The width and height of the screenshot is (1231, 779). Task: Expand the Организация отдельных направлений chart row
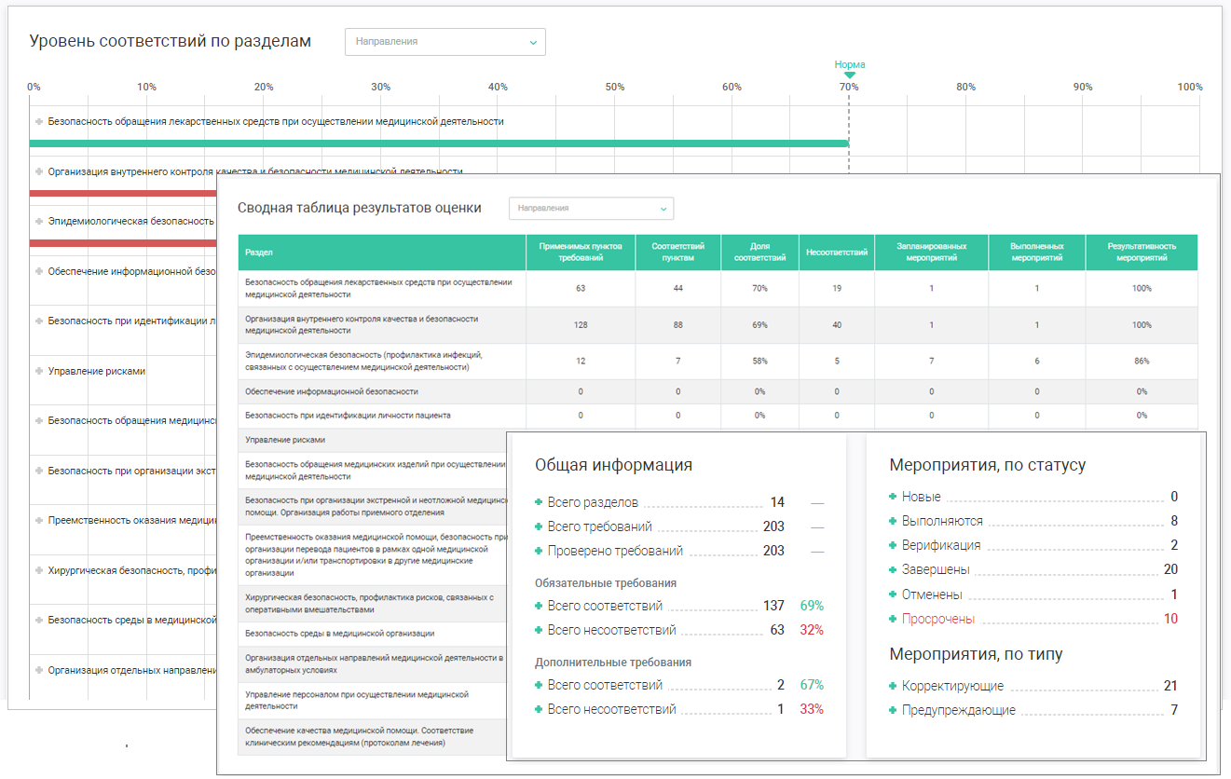[x=39, y=670]
